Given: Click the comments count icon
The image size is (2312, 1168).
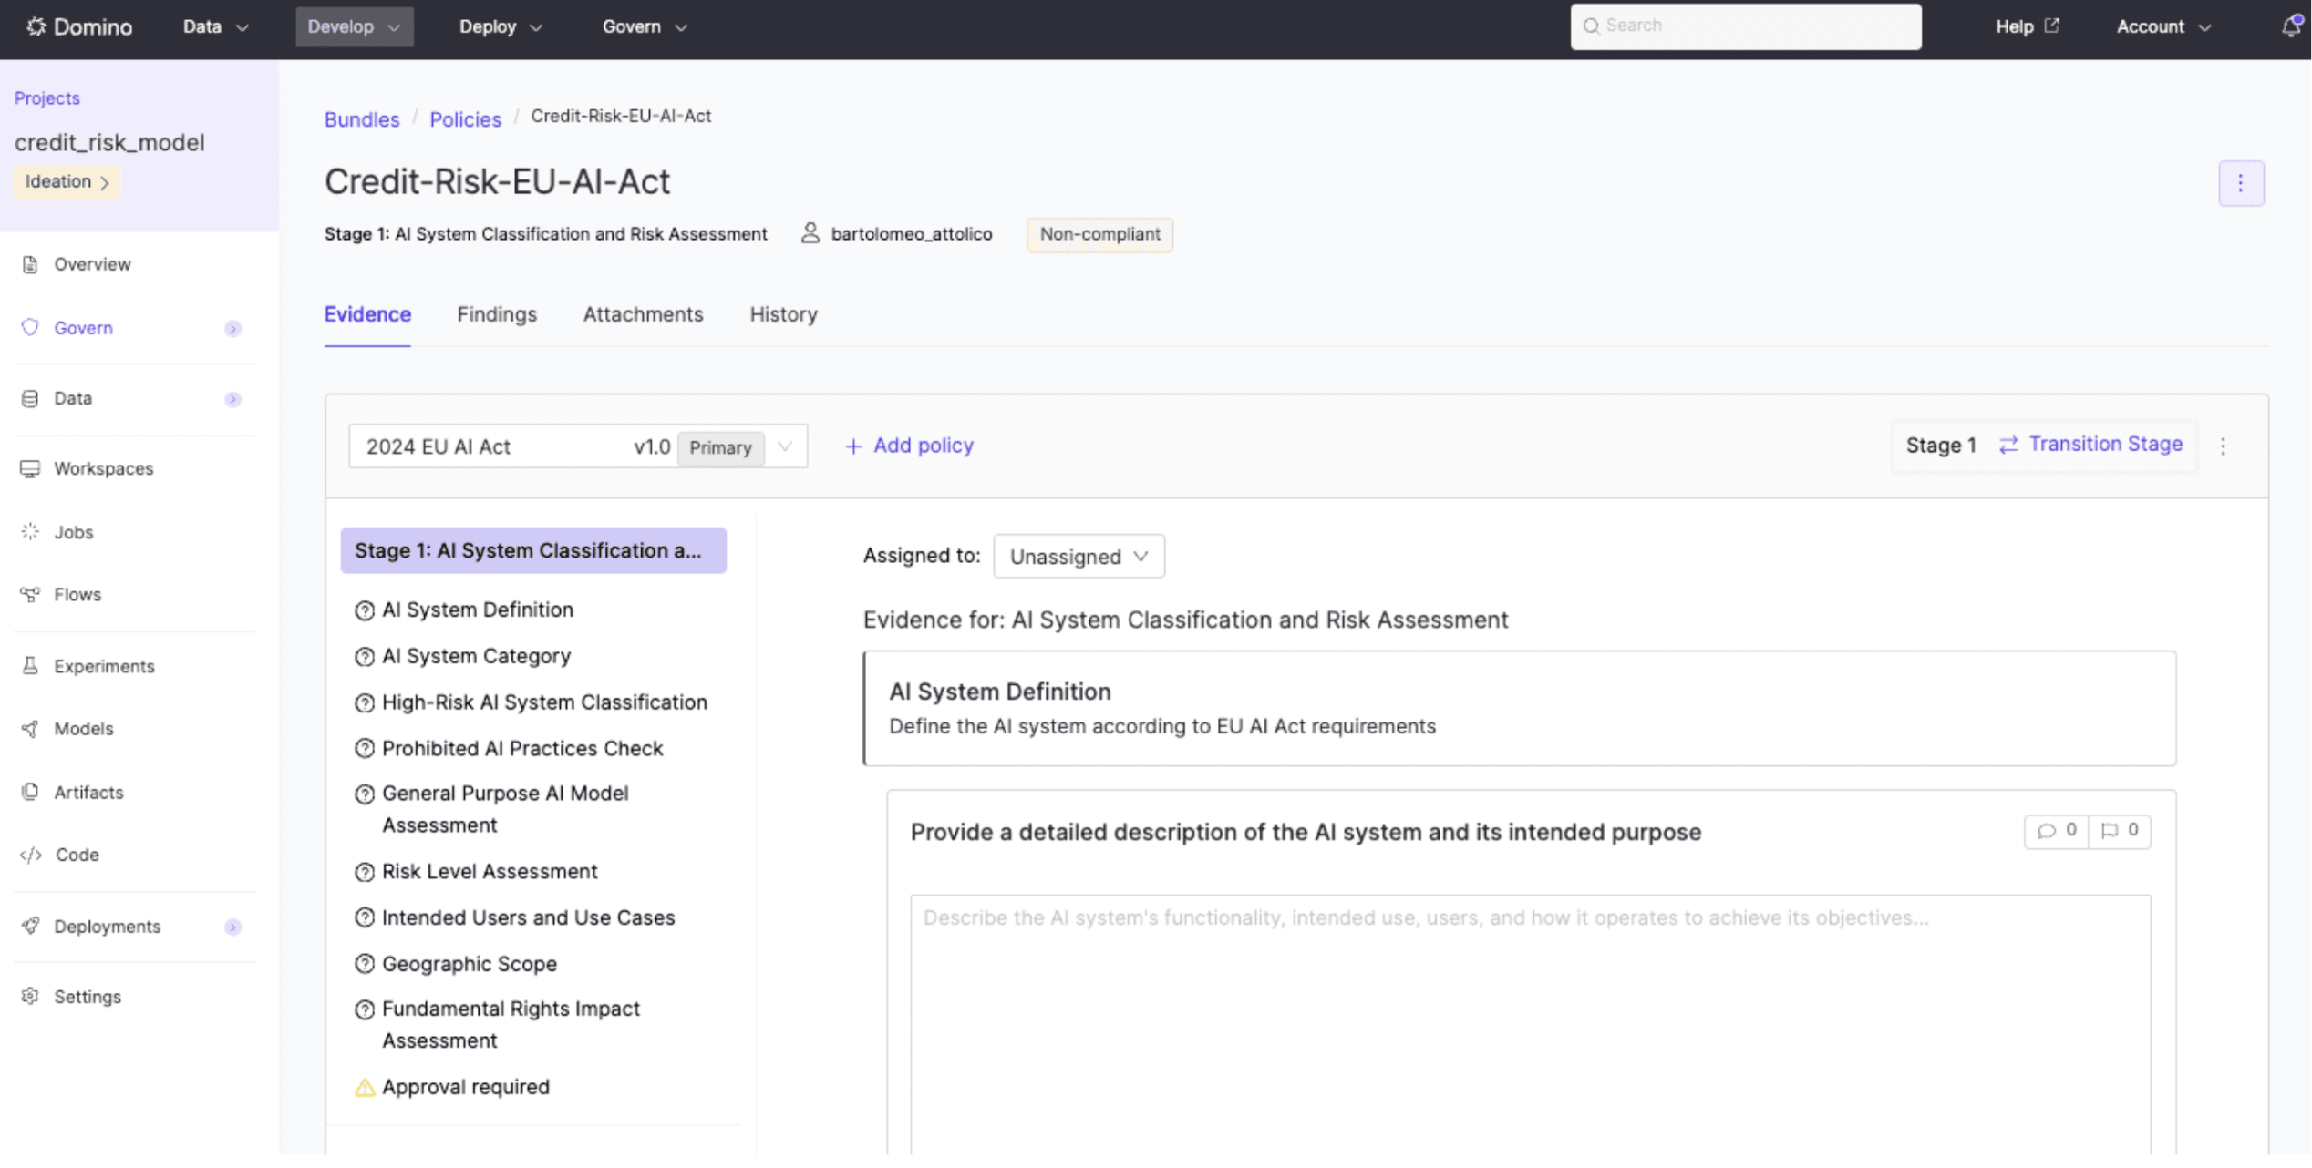Looking at the screenshot, I should [x=2056, y=830].
